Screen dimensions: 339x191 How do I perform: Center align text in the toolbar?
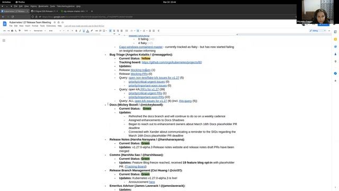(x=114, y=31)
